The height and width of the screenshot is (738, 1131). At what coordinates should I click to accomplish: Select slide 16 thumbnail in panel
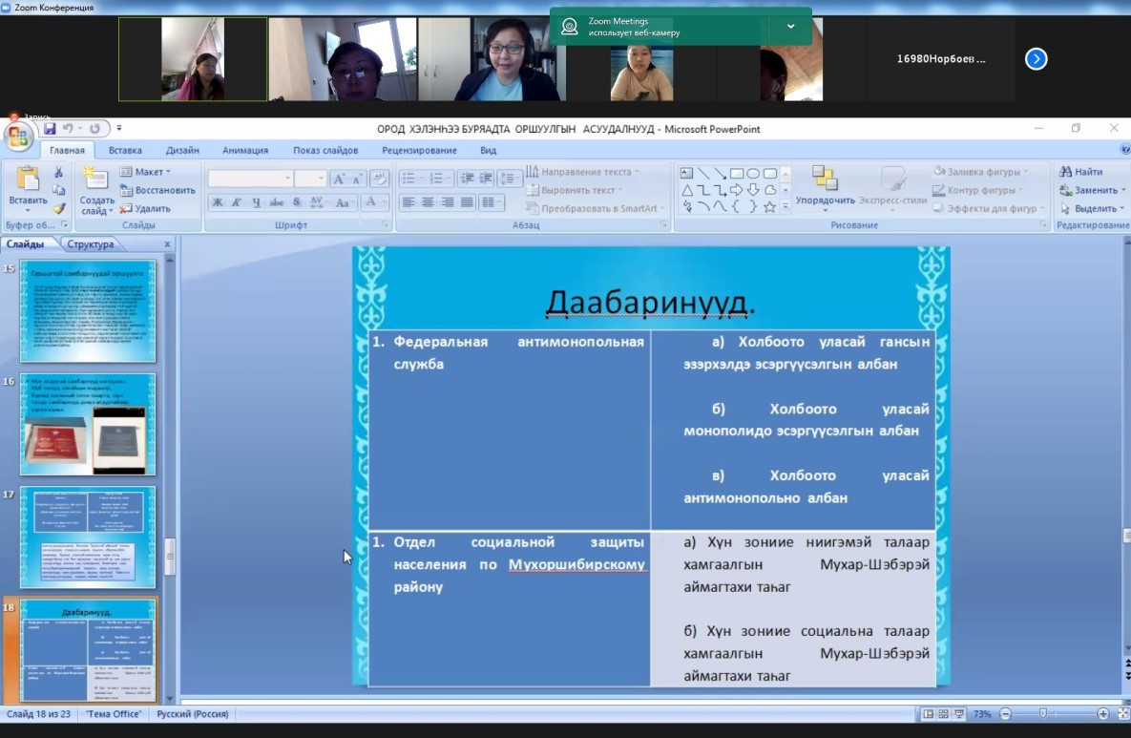(x=88, y=424)
